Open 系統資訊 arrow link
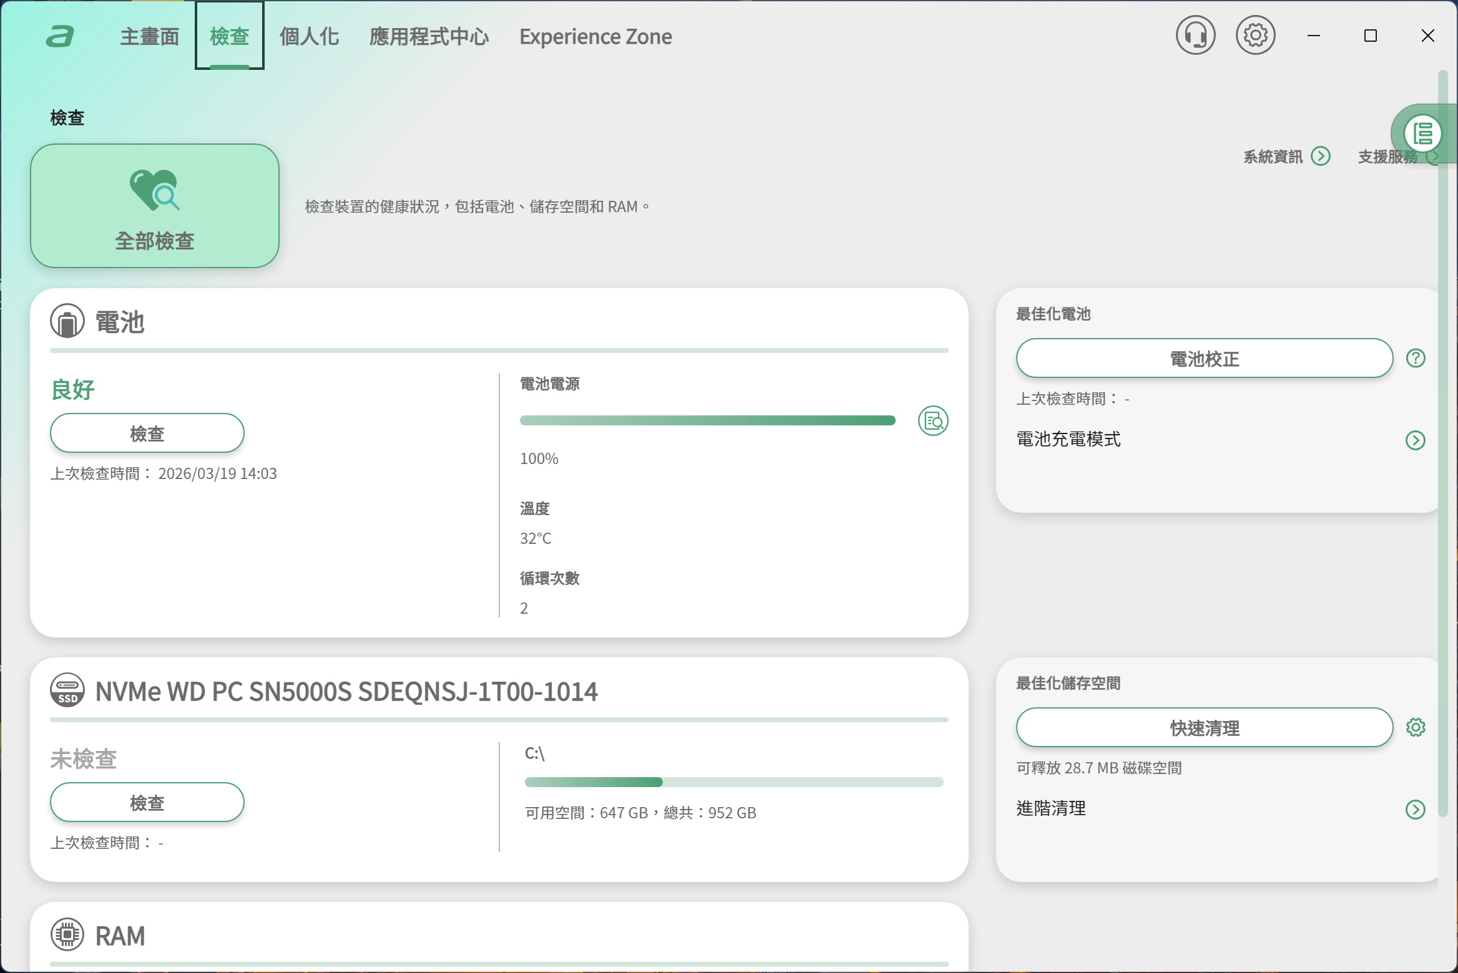This screenshot has width=1458, height=973. coord(1321,156)
